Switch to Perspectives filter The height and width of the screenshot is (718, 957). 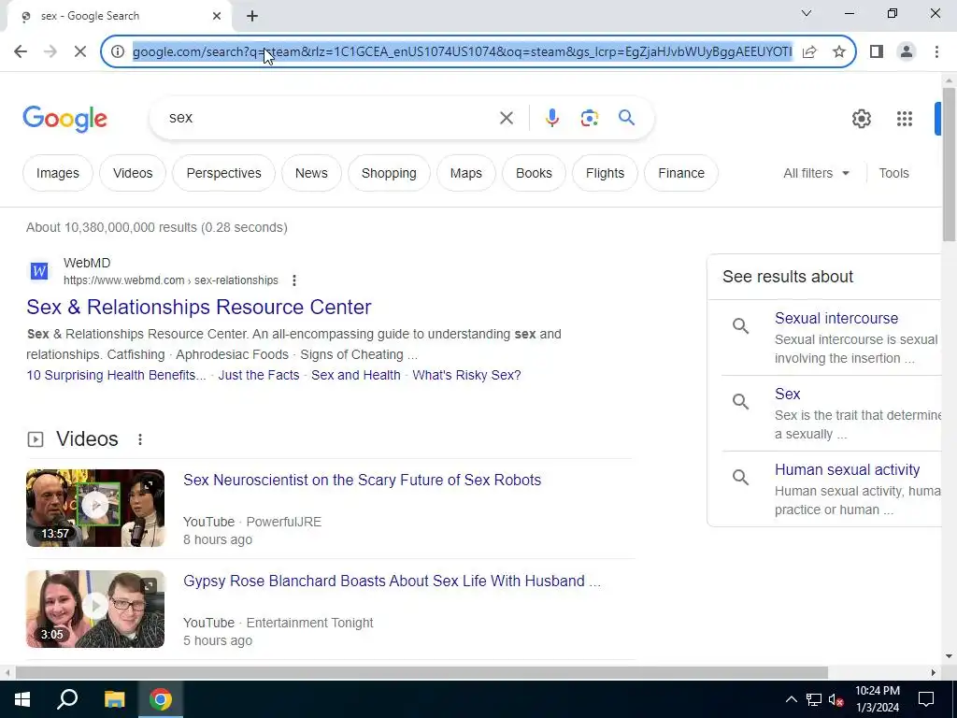tap(223, 173)
